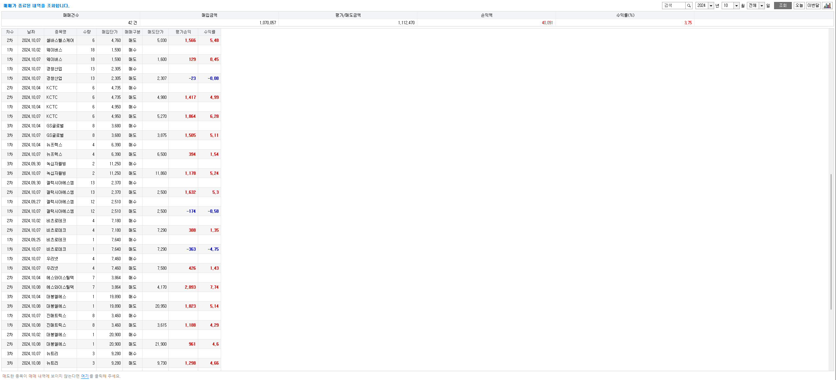Open the year 2024 dropdown

pos(711,6)
